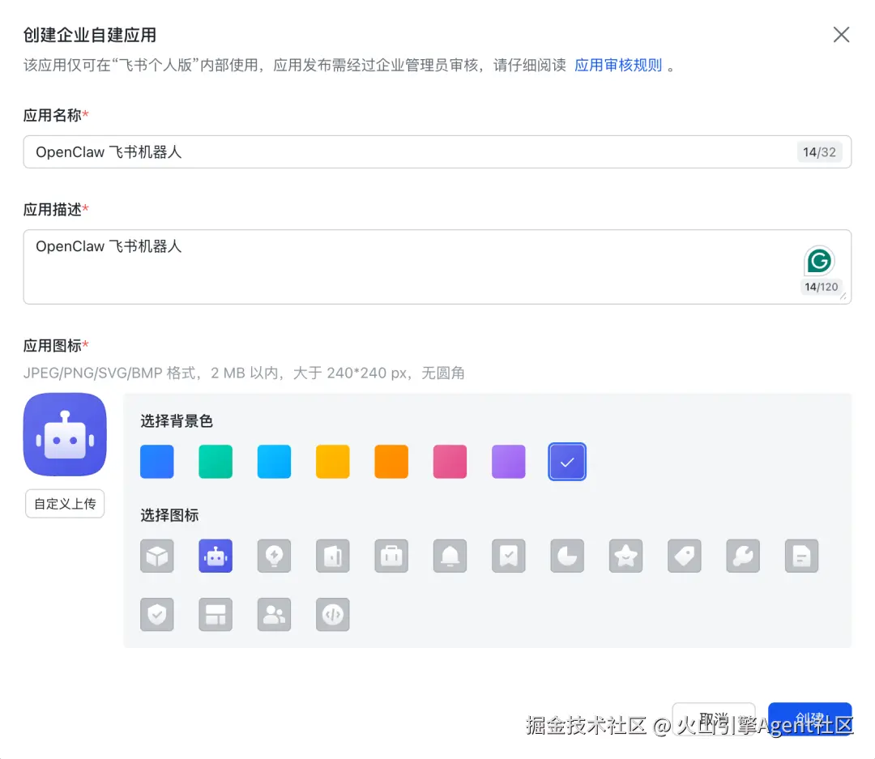The height and width of the screenshot is (759, 875).
Task: Choose the bell notification icon
Action: (450, 556)
